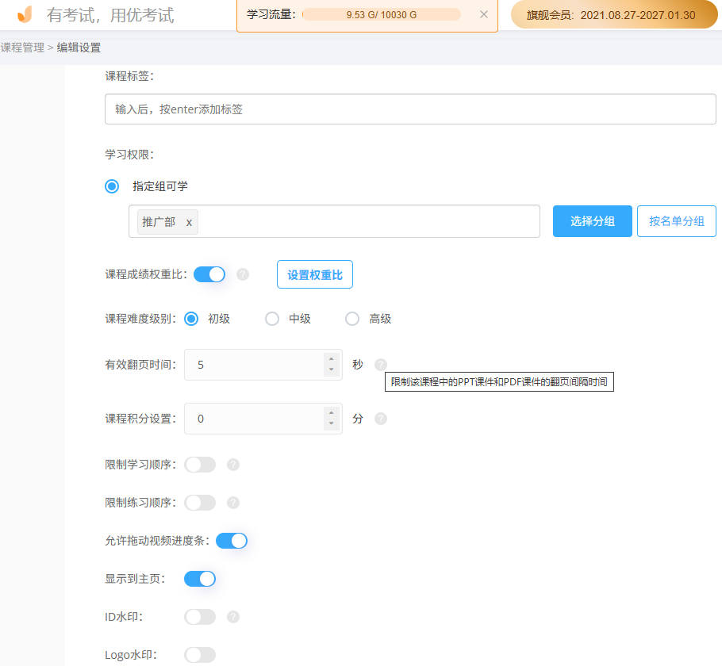This screenshot has height=666, width=722.
Task: Decrease 课程积分设置 with the down arrow
Action: pos(332,423)
